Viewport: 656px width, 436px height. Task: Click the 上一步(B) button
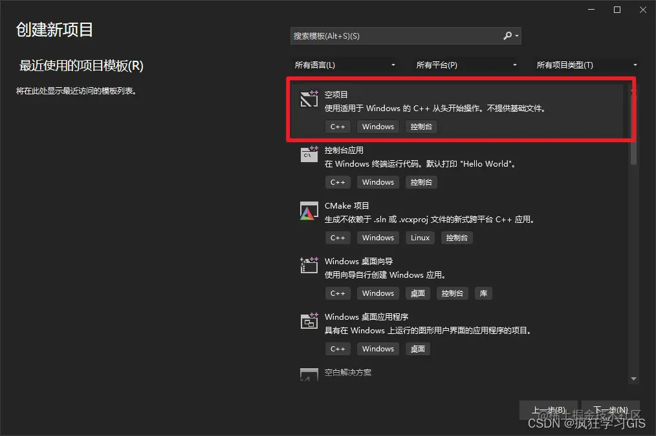pos(549,410)
